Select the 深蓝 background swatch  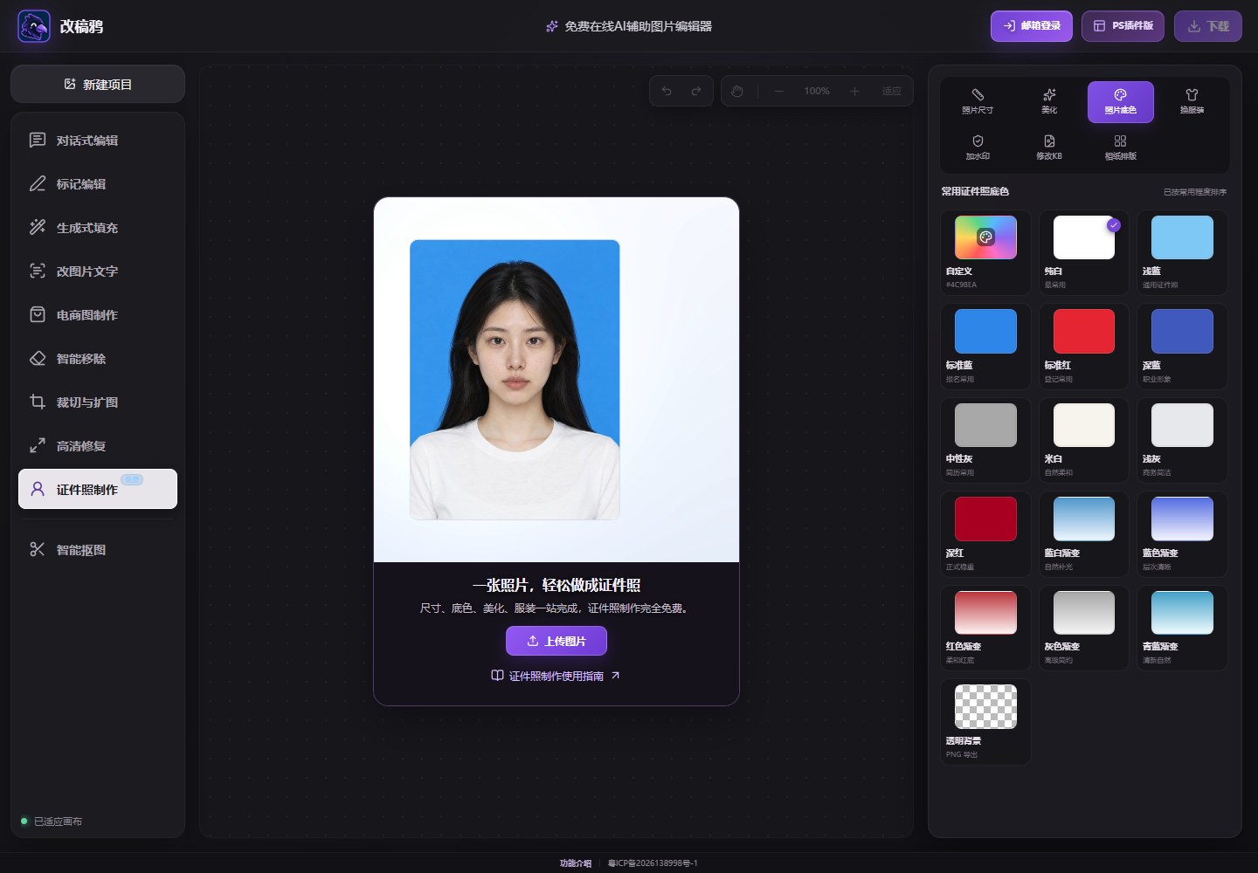click(1182, 347)
